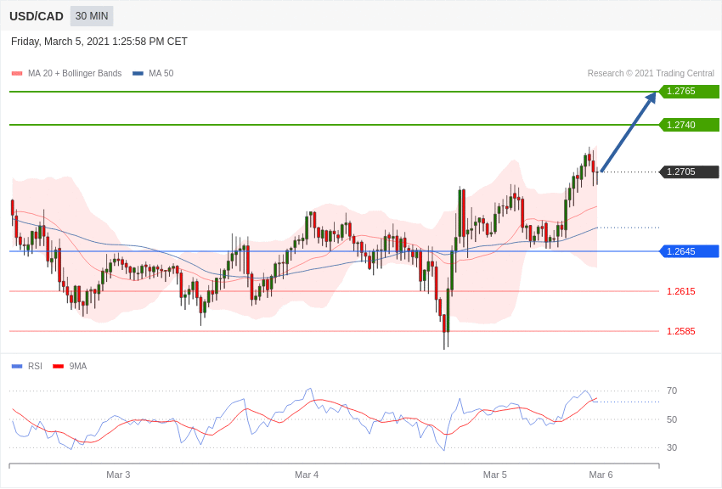This screenshot has height=489, width=722.
Task: Click the 1.2585 support level label
Action: pyautogui.click(x=681, y=331)
